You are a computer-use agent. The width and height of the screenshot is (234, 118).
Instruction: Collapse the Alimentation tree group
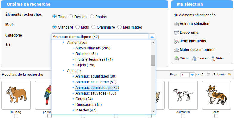pos(63,43)
